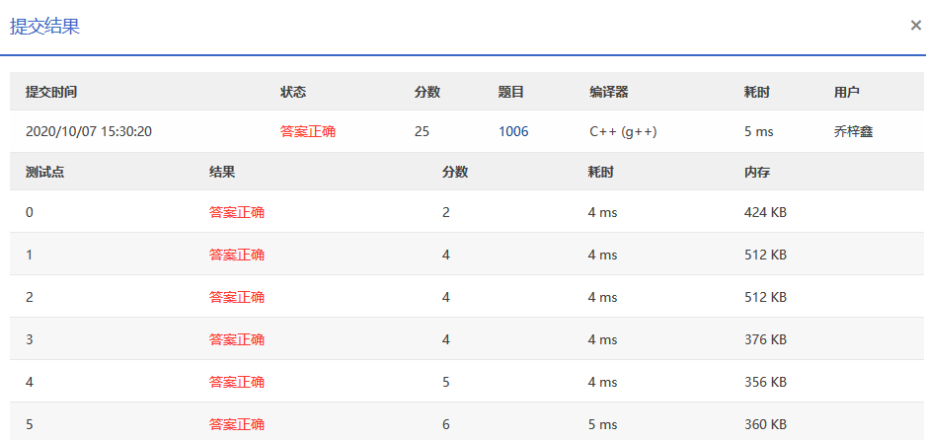This screenshot has height=440, width=926.
Task: Select the 编译器 column header
Action: 608,92
